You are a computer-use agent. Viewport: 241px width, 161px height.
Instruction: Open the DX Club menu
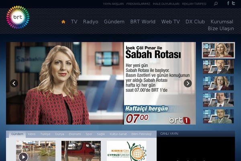click(195, 22)
